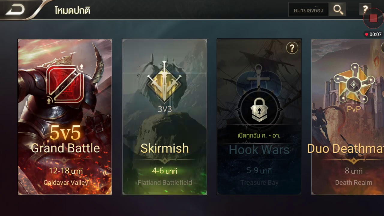Click the Flatland Battlefield map label
Viewport: 384px width, 216px height.
click(165, 182)
